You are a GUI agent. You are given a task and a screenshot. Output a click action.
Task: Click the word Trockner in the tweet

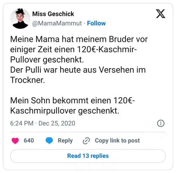pos(28,80)
